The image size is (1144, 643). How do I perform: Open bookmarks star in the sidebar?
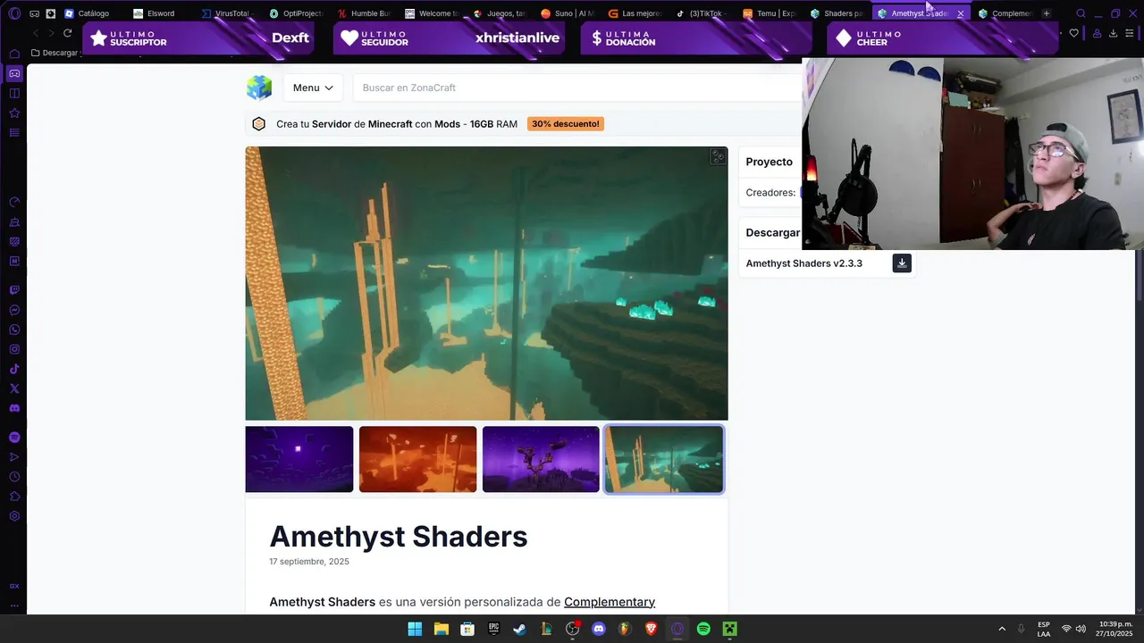[14, 113]
